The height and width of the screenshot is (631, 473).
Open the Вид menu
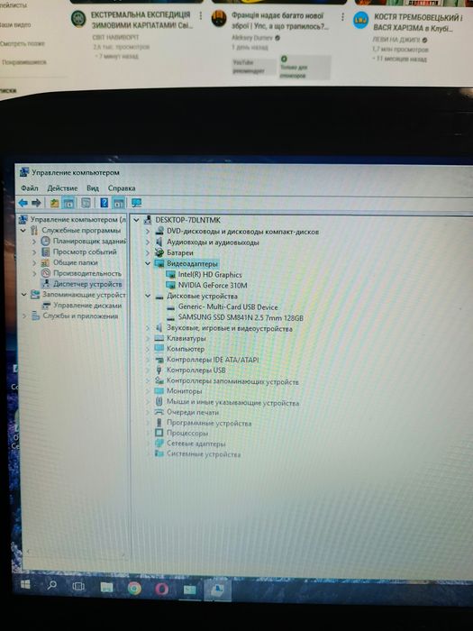pos(93,187)
